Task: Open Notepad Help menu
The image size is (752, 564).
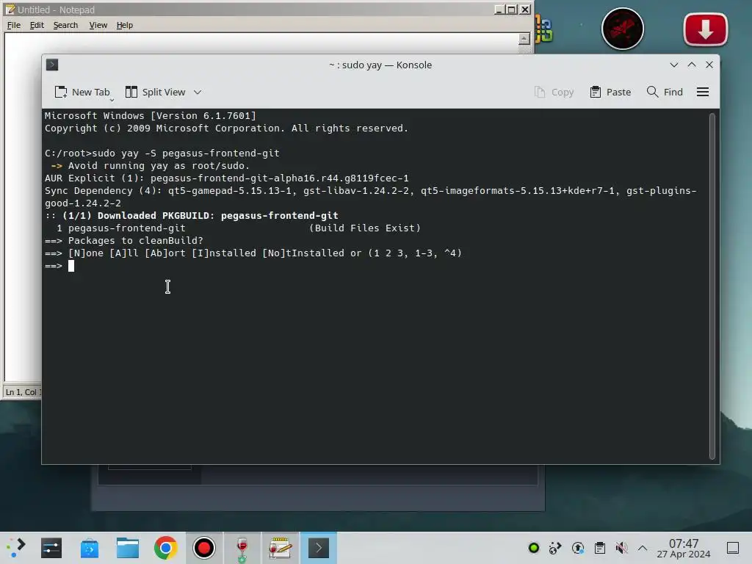Action: (x=125, y=25)
